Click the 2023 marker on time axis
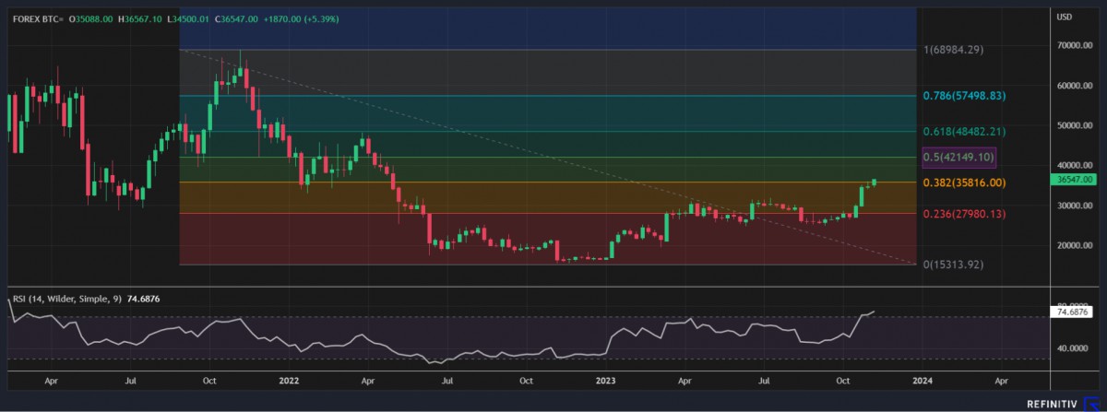The image size is (1107, 412). tap(606, 379)
